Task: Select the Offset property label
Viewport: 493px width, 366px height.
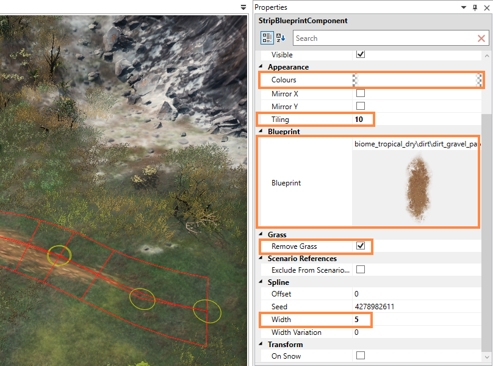Action: [x=281, y=294]
